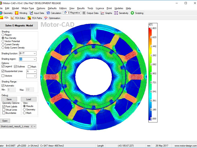Open the Output Data tab icon
This screenshot has height=148, width=197.
[x=84, y=13]
